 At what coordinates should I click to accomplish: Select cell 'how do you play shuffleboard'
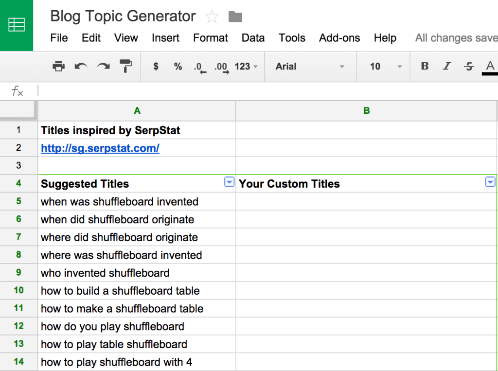tap(137, 326)
